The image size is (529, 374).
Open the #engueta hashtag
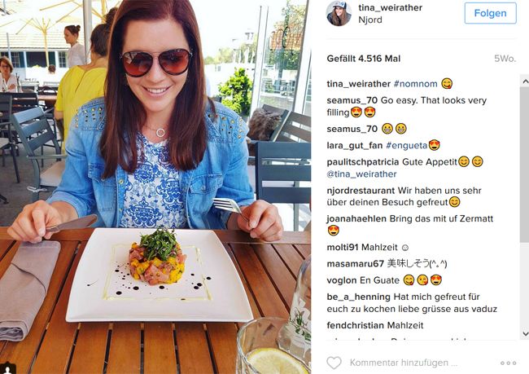(x=407, y=145)
